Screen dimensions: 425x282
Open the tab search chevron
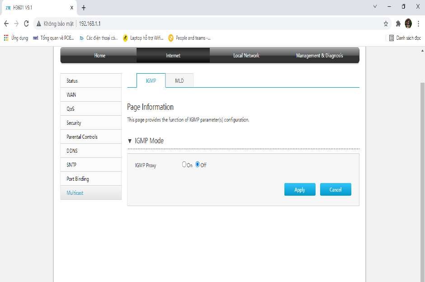pyautogui.click(x=375, y=6)
